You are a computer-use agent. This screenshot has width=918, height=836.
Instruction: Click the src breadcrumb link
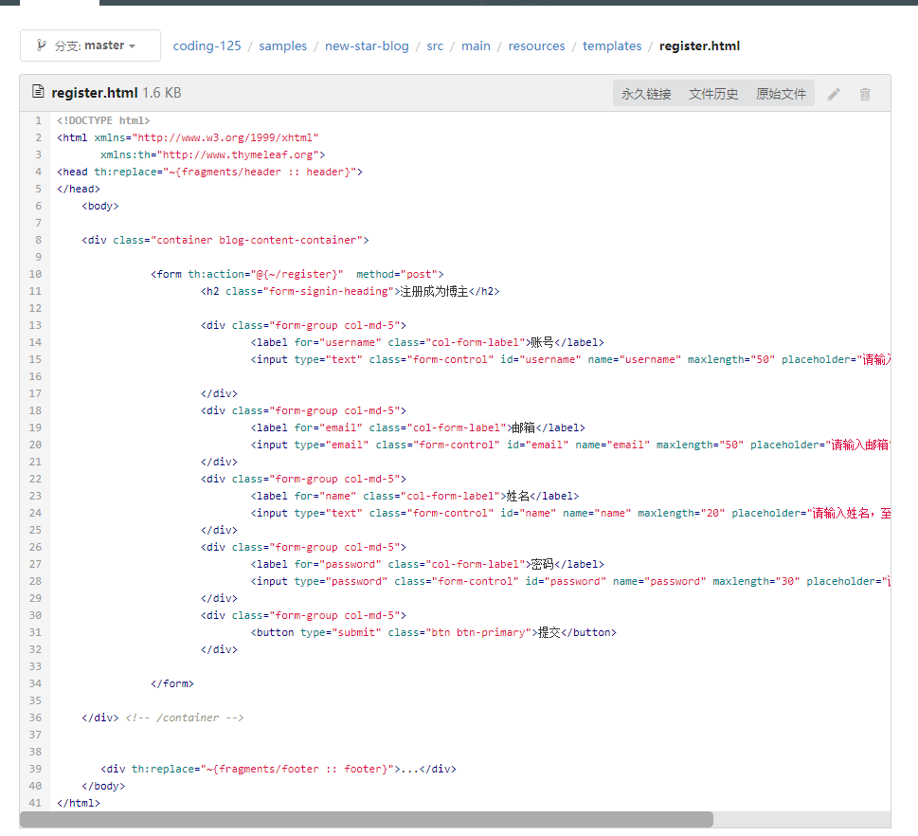point(435,45)
